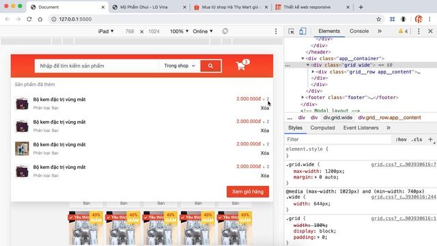The width and height of the screenshot is (437, 246).
Task: Click the breadcrumb ellipsis in DevTools
Action: click(290, 118)
